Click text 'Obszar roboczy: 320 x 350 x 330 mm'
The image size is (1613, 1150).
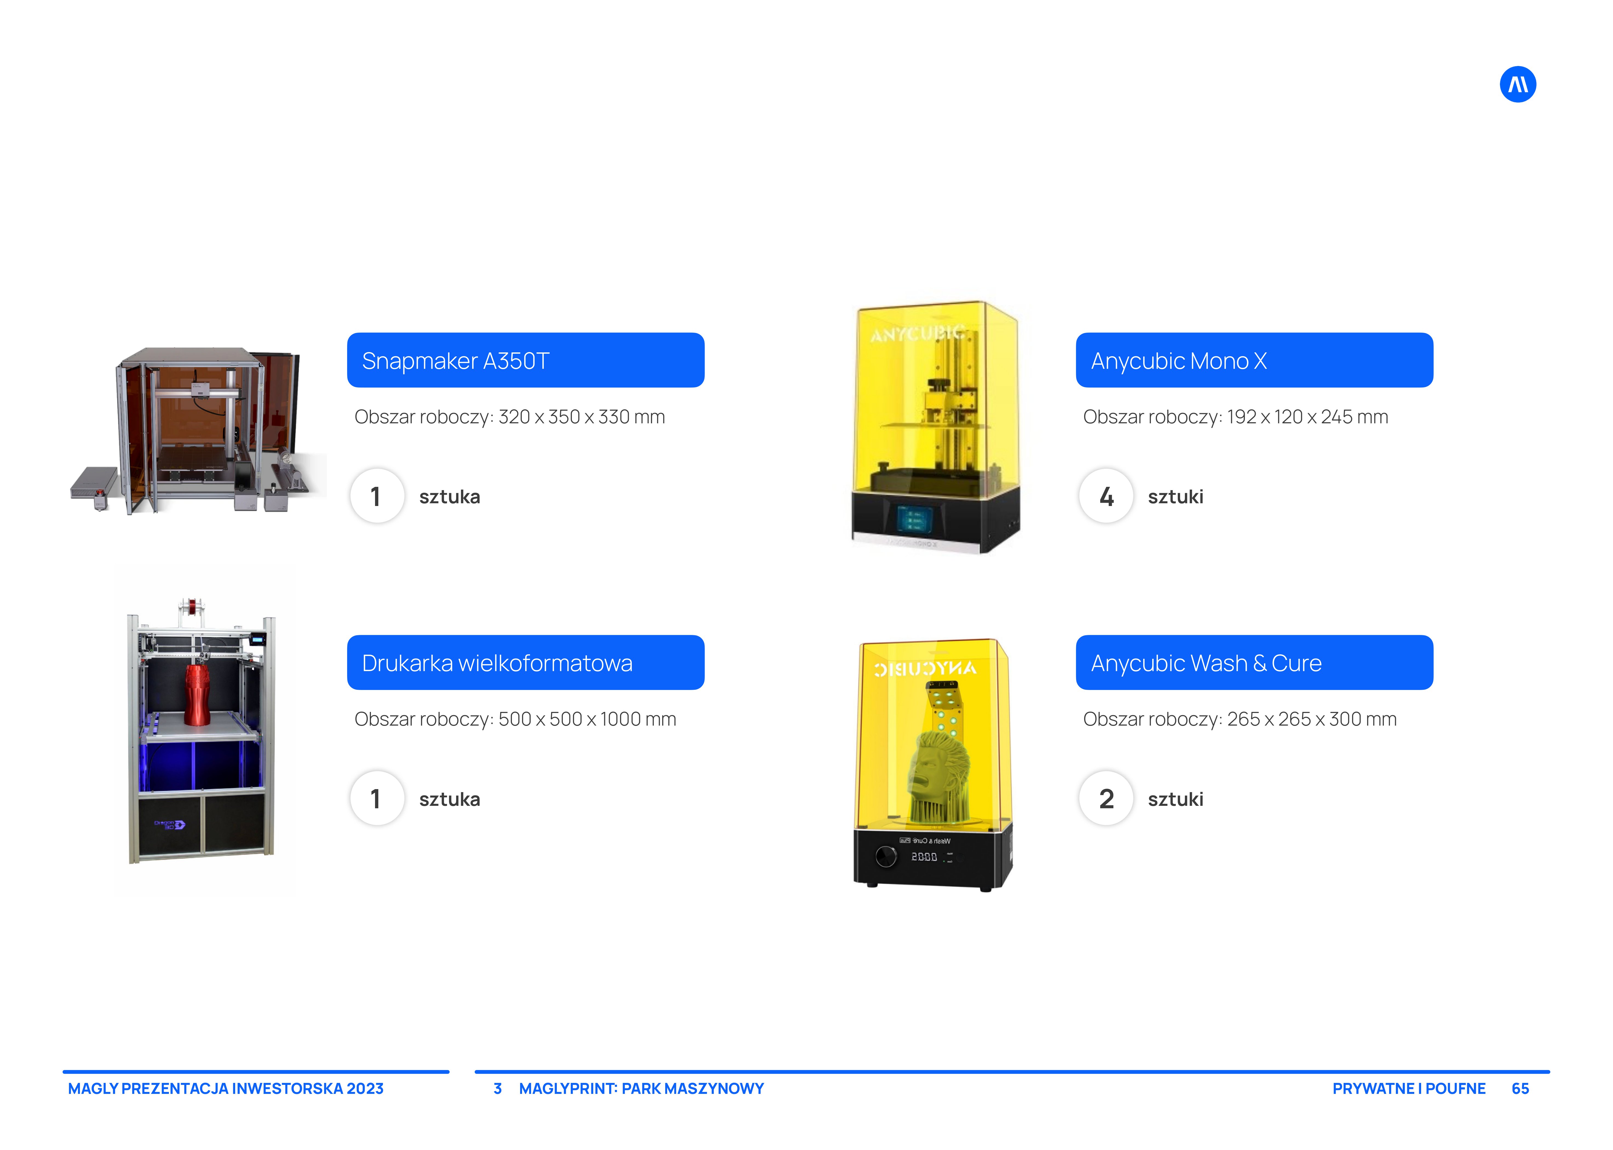[x=510, y=417]
